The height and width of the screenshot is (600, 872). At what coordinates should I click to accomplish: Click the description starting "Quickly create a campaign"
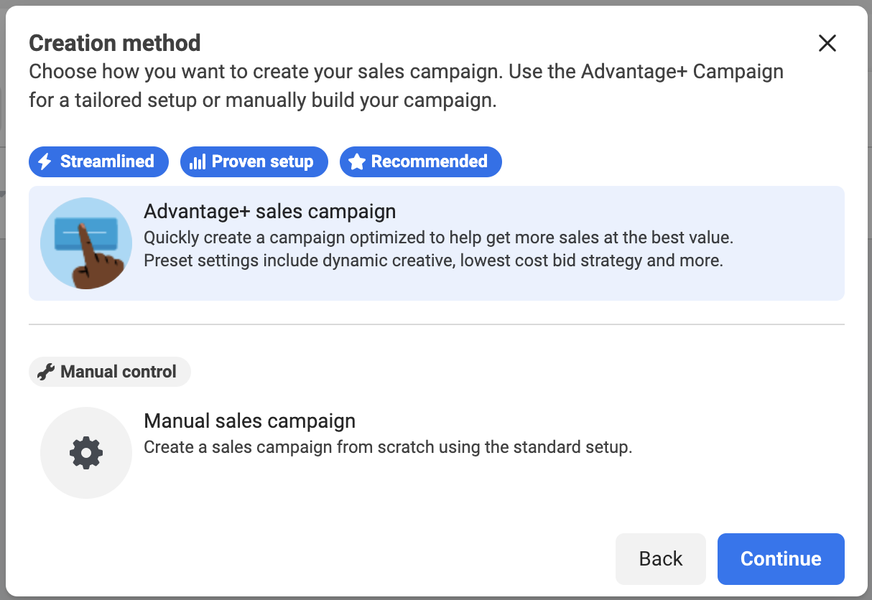(439, 238)
